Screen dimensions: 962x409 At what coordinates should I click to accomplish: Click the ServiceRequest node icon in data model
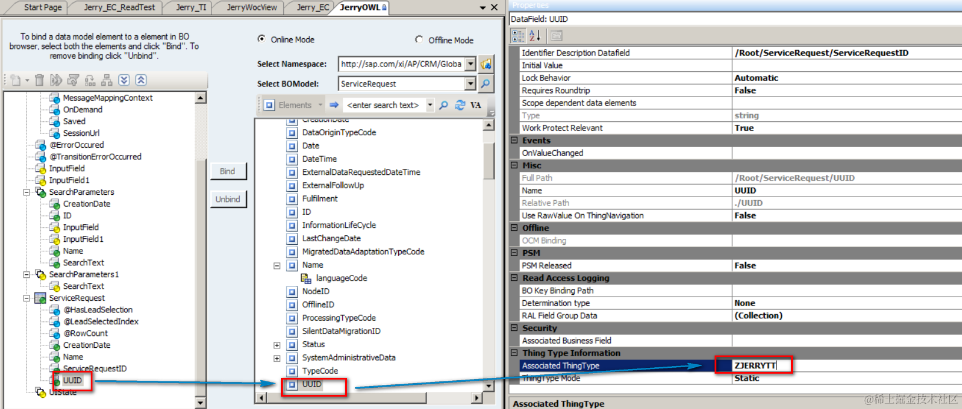point(41,298)
